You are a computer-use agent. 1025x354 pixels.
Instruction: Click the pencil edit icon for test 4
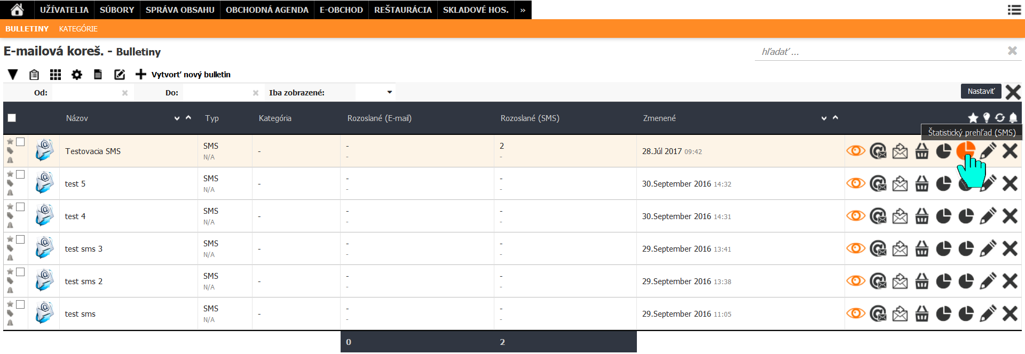click(988, 216)
